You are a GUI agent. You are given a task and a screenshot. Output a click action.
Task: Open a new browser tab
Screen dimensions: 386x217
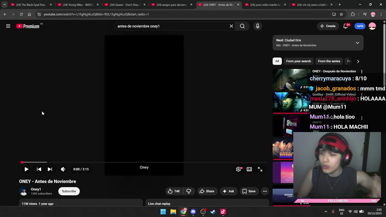[340, 5]
